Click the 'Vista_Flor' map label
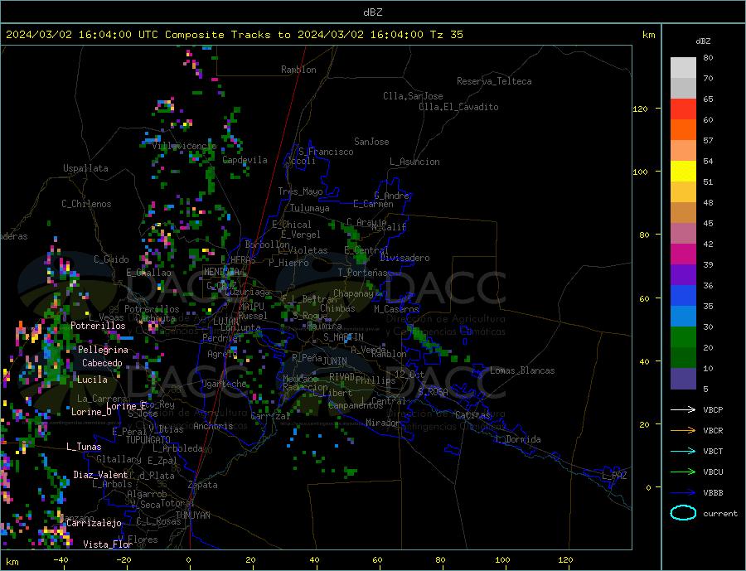Screen dimensions: 746x571 coord(108,544)
